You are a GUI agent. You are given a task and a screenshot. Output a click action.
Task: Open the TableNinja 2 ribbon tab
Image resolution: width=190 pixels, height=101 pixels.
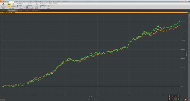pos(38,2)
